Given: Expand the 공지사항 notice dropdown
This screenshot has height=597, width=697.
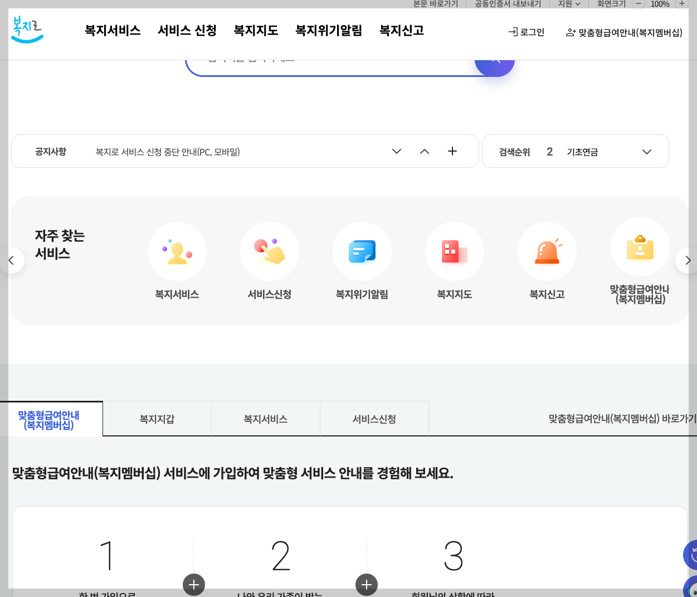Looking at the screenshot, I should (x=396, y=151).
